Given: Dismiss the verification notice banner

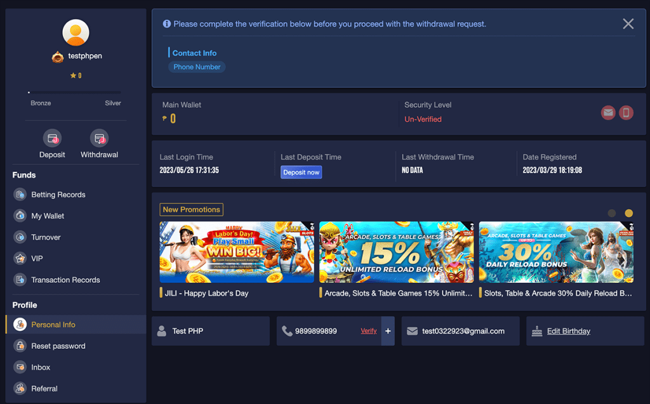Looking at the screenshot, I should point(628,24).
